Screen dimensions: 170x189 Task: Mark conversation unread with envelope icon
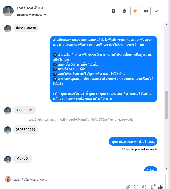146,11
